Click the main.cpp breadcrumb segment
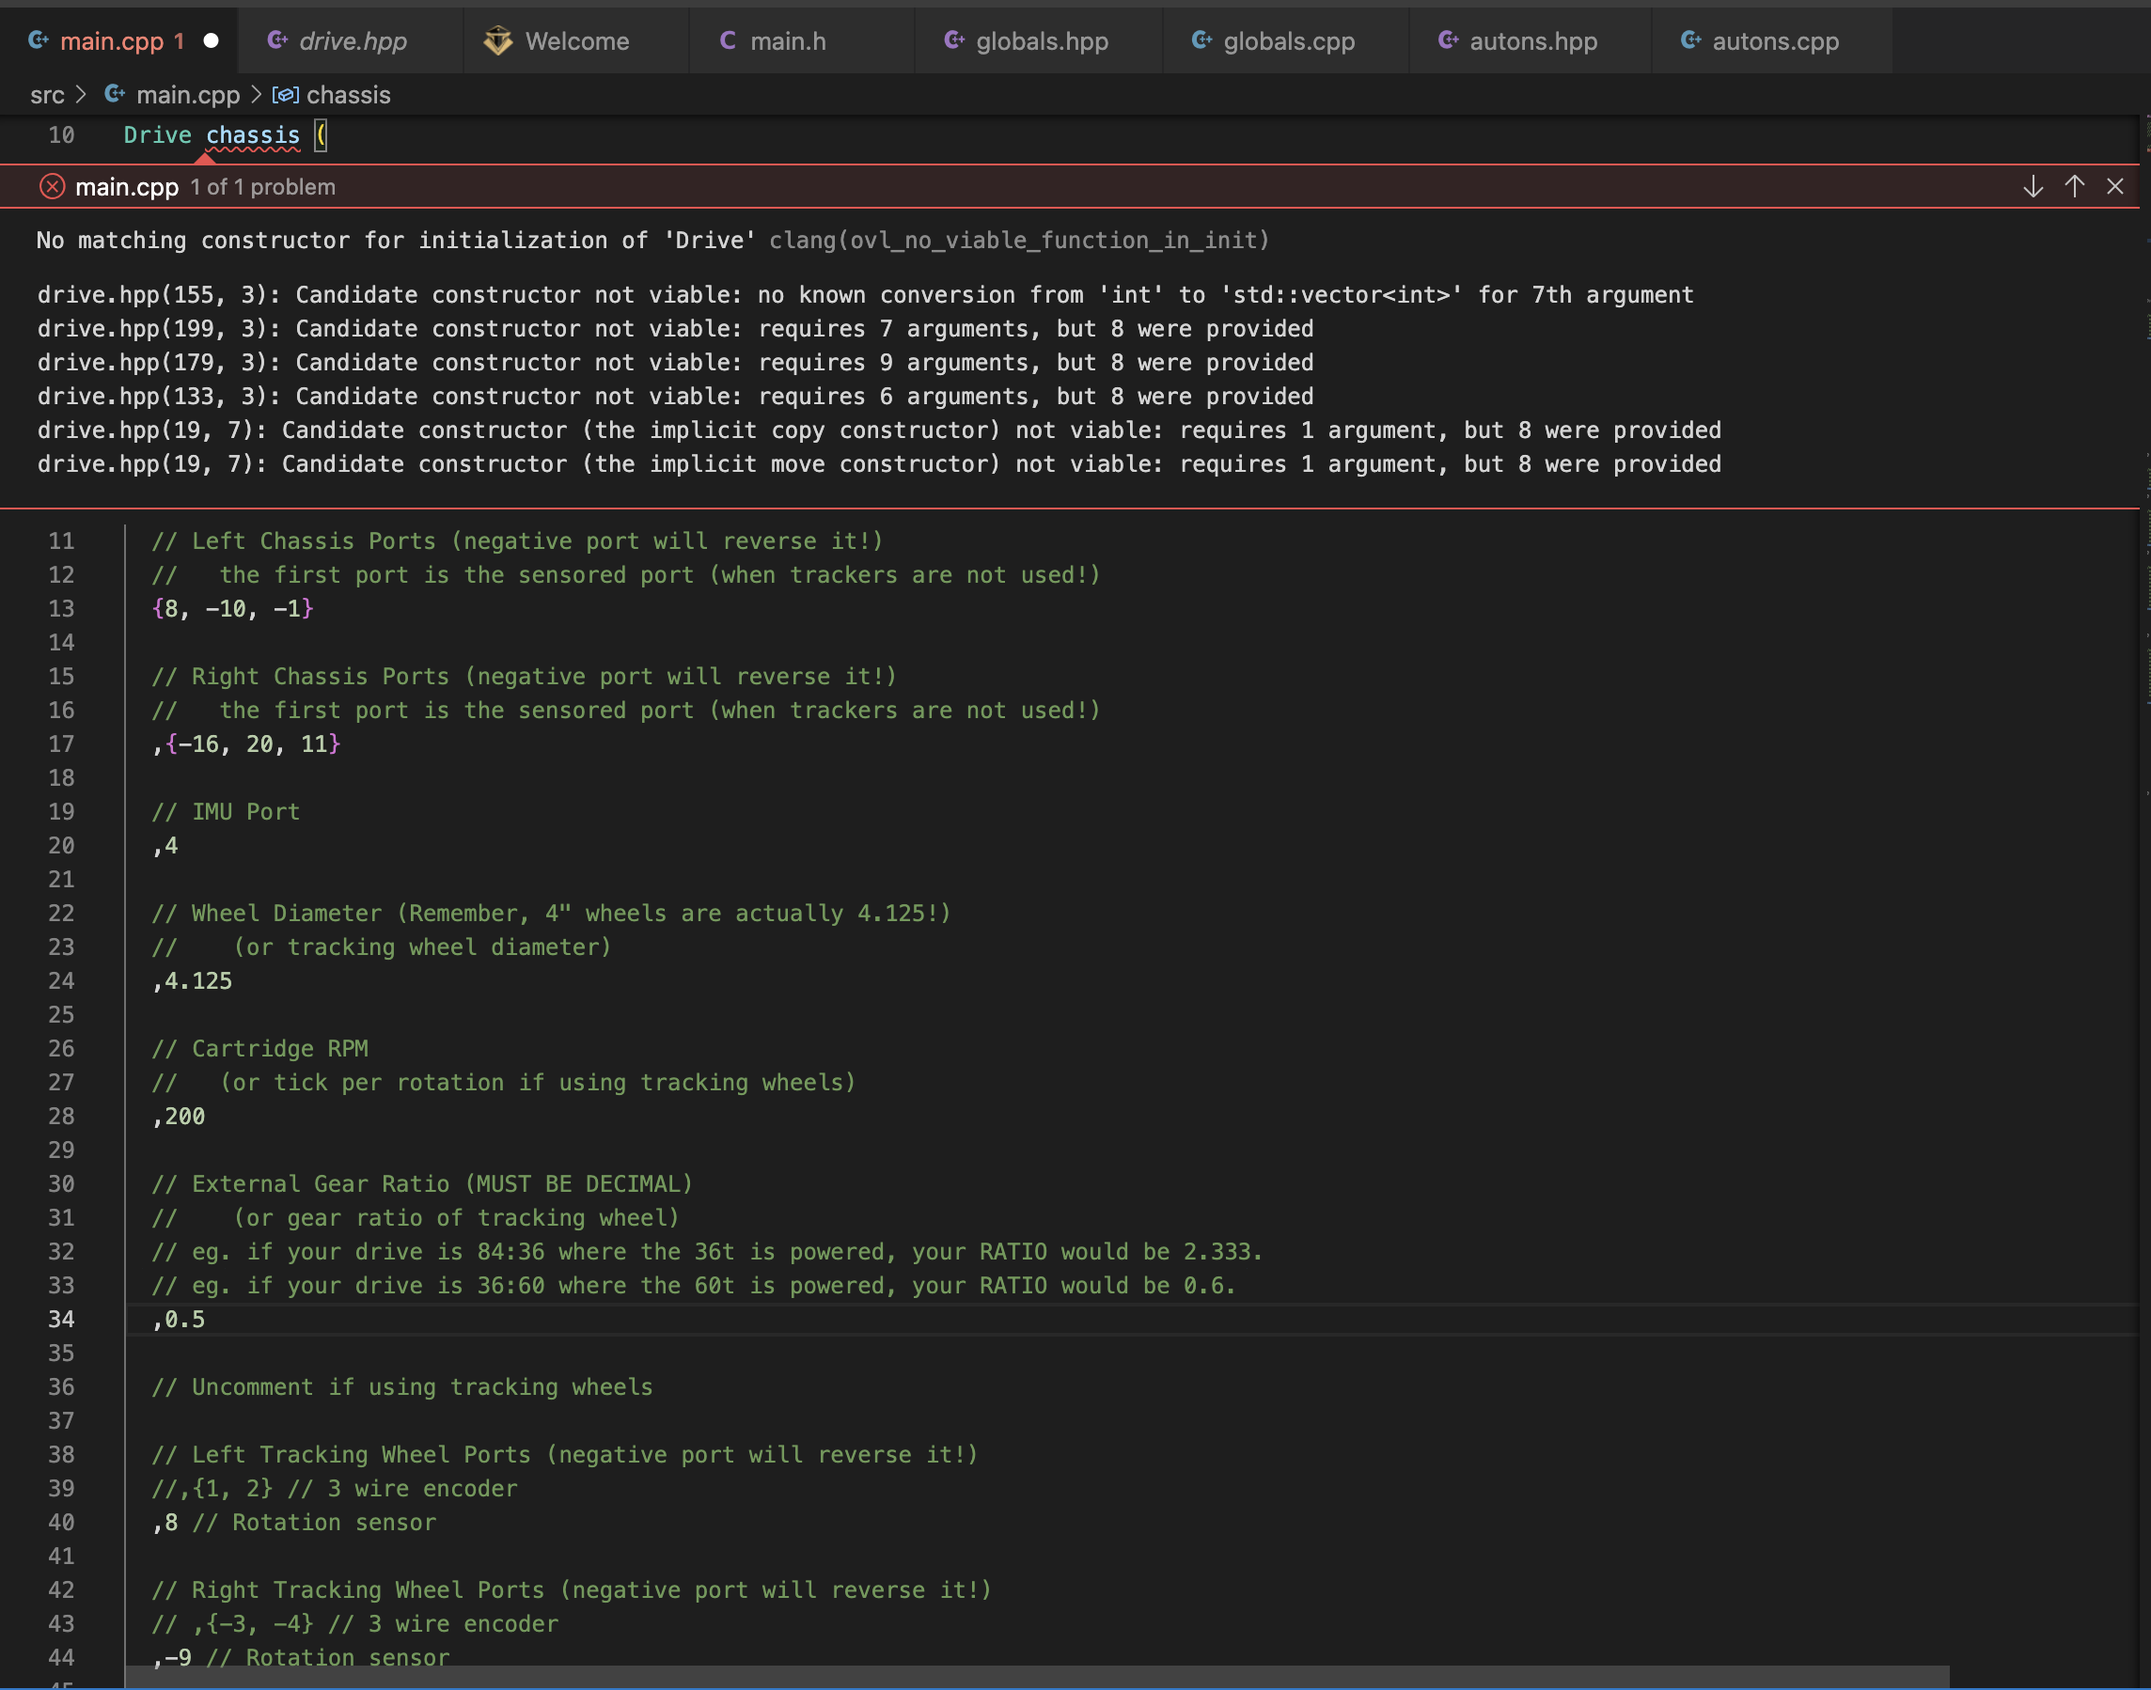 (188, 95)
